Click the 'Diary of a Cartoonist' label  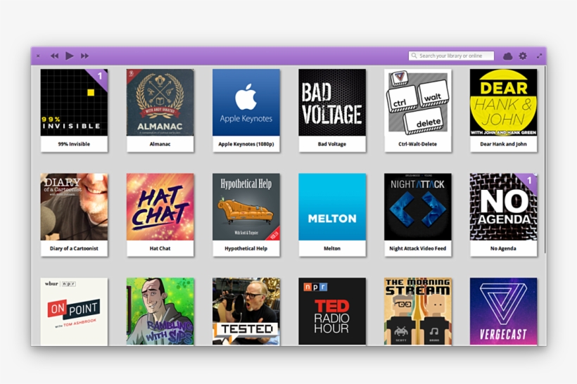[74, 248]
